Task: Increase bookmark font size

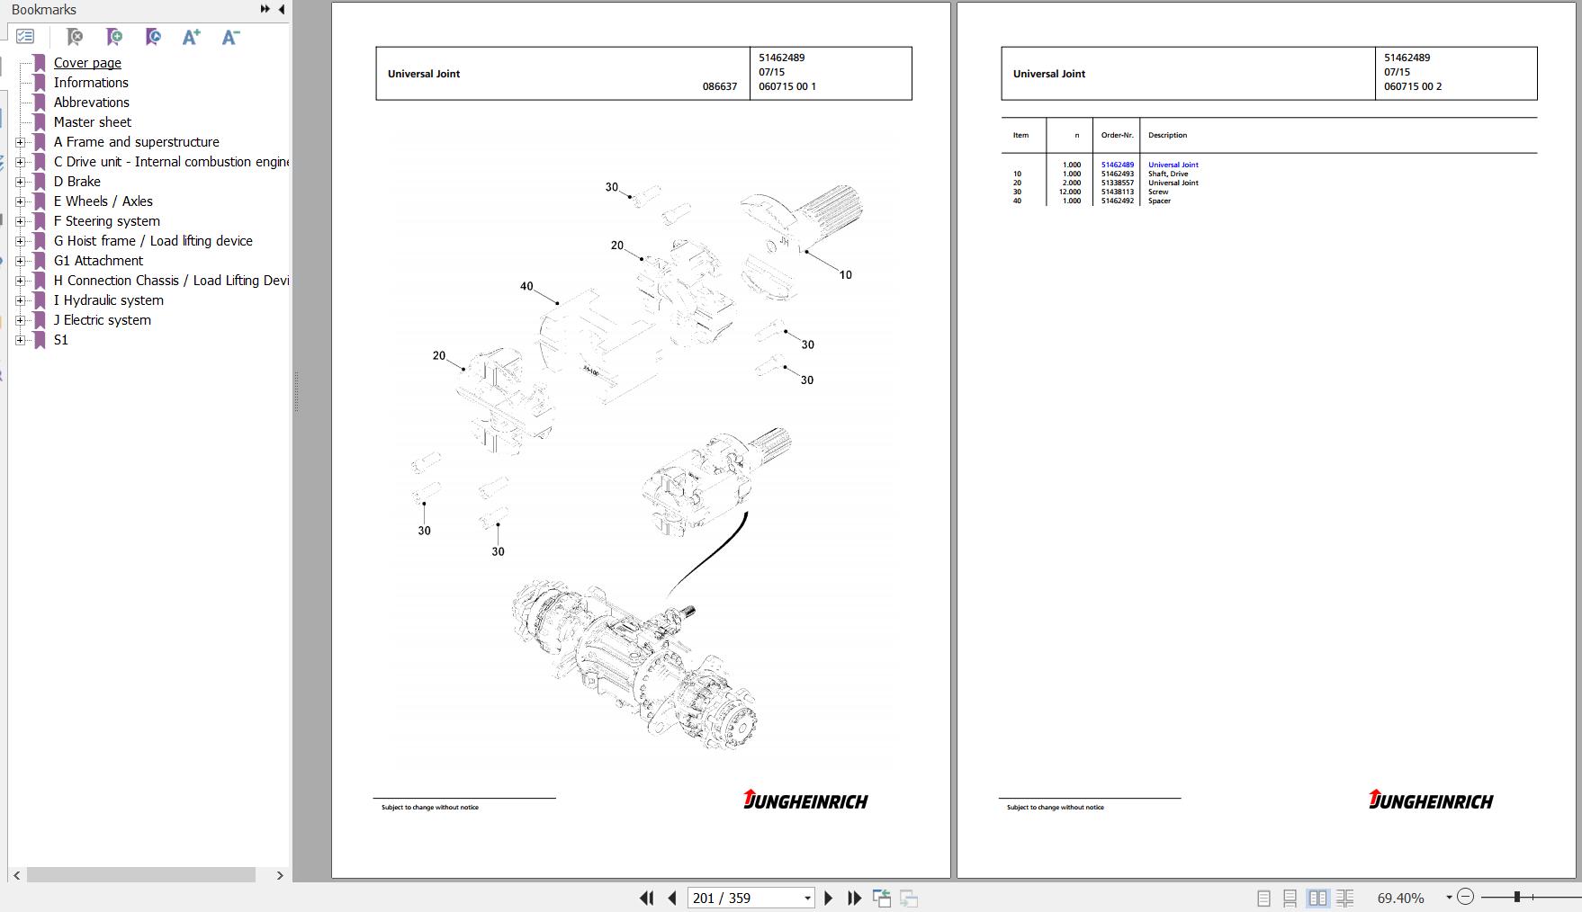Action: [191, 37]
